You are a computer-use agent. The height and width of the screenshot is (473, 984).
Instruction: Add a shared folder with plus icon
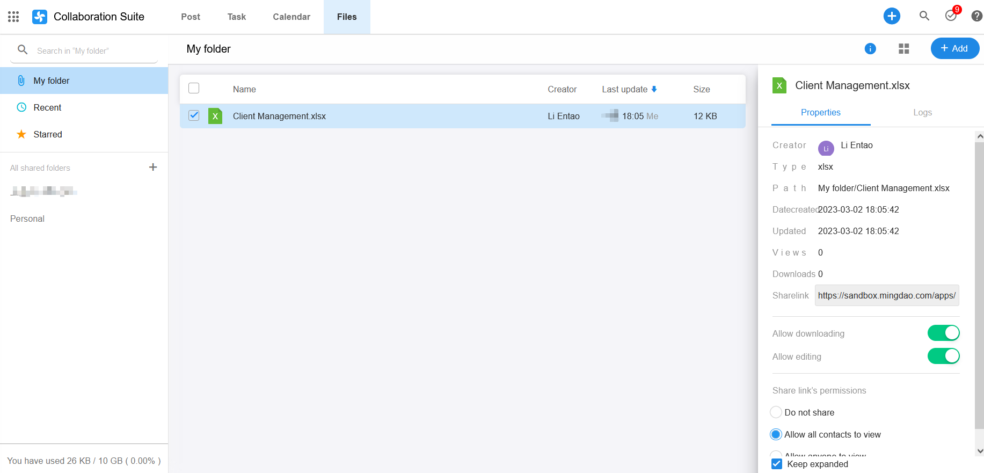[x=153, y=168]
